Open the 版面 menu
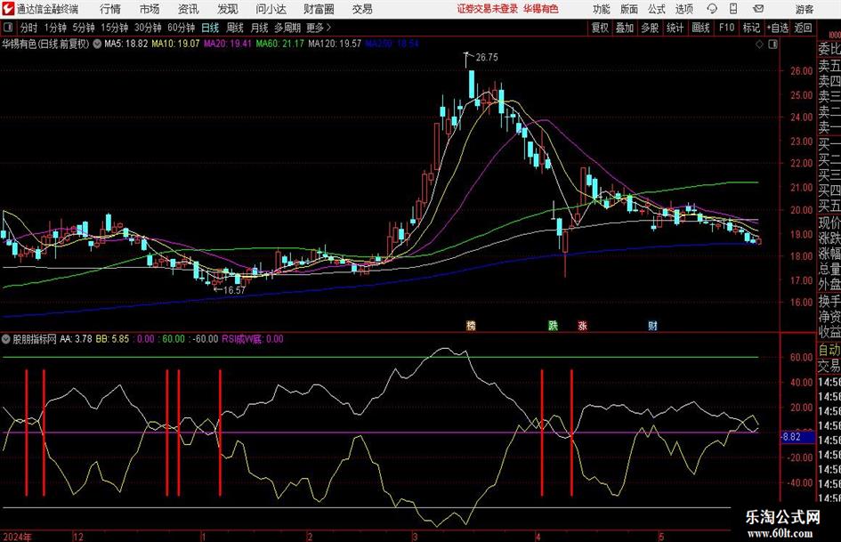 628,9
